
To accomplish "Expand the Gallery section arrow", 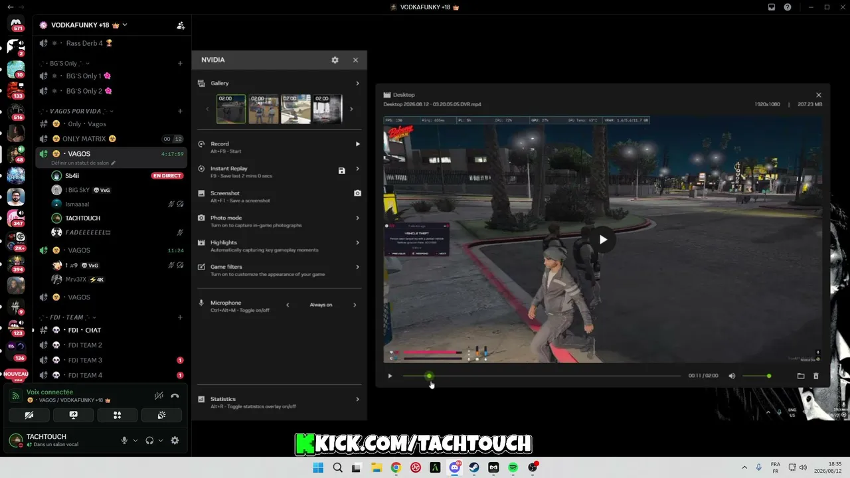I will pyautogui.click(x=357, y=83).
